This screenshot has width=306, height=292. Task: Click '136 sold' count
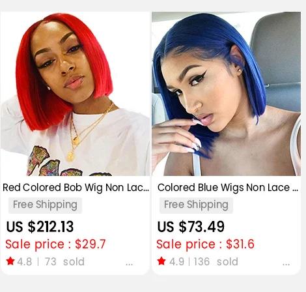coord(216,261)
